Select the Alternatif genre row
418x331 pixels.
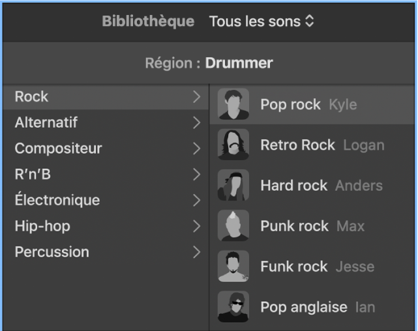pos(106,122)
